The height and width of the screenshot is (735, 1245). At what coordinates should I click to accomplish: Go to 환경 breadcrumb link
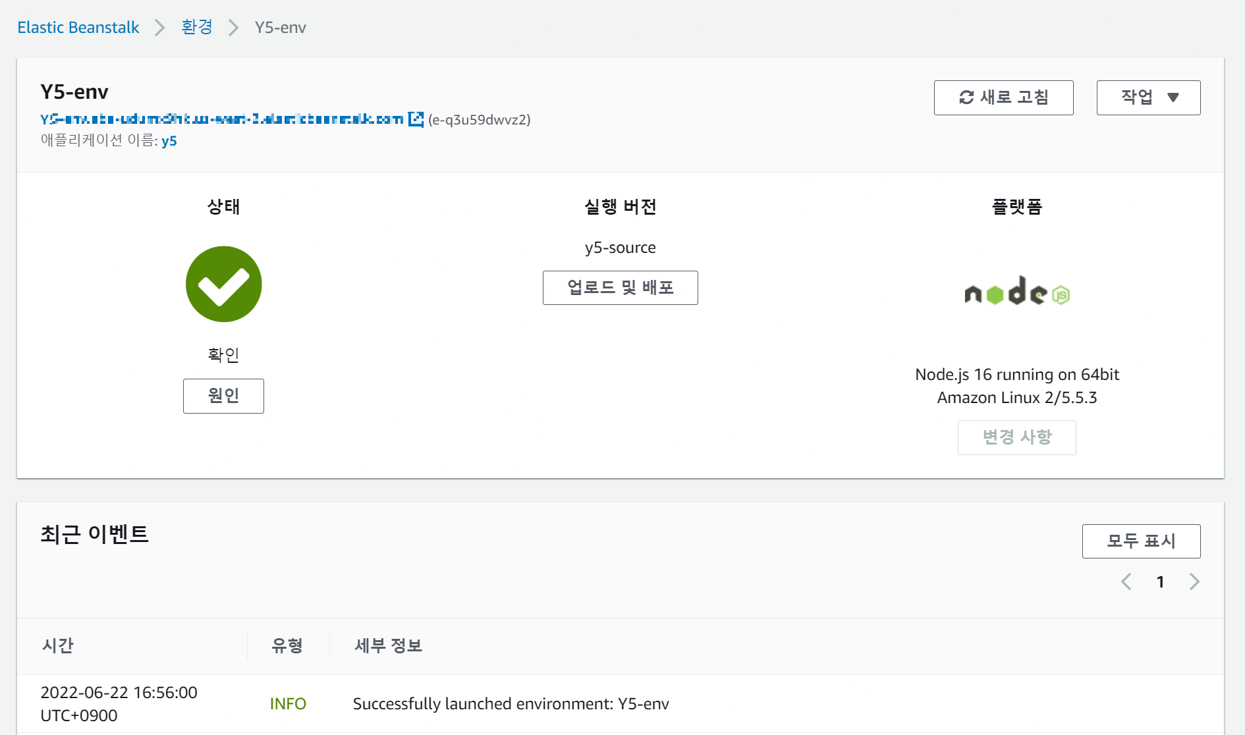(x=197, y=27)
